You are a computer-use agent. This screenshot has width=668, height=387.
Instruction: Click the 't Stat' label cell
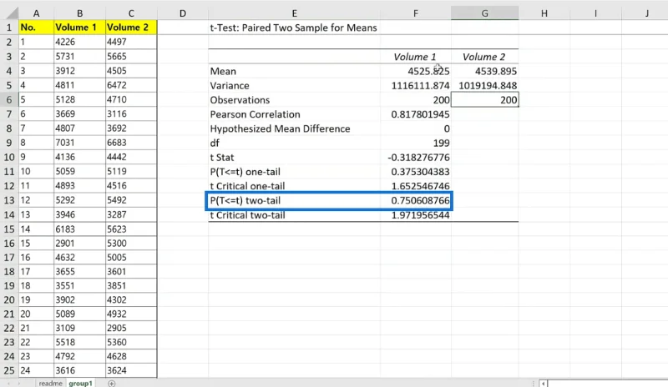click(295, 158)
